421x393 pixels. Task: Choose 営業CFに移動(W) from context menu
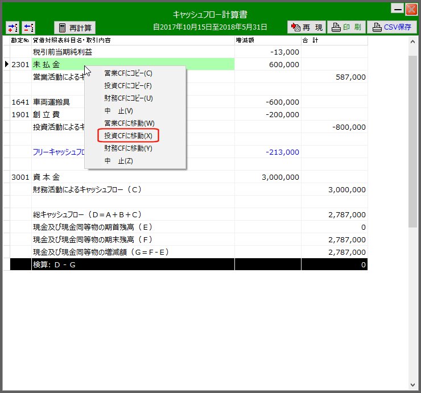129,123
